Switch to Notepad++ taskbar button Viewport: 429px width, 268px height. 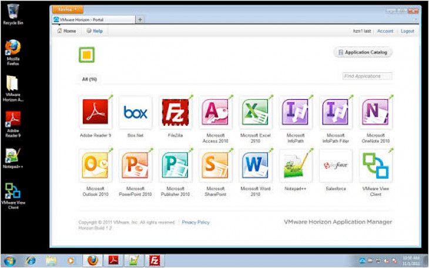point(134,260)
